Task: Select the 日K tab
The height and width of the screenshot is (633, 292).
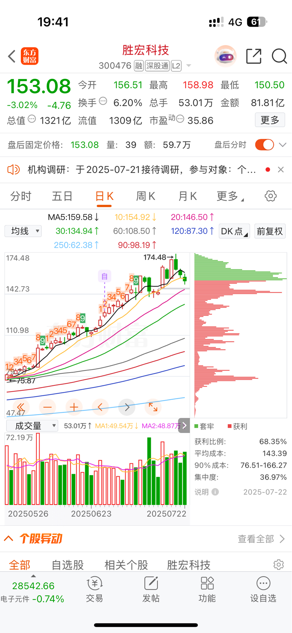Action: [x=104, y=196]
